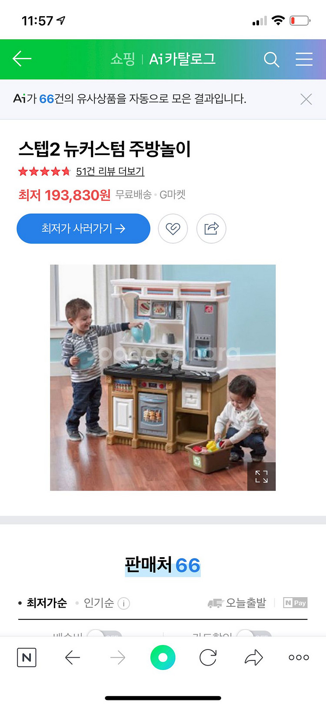
Task: Open browser share arrow
Action: 253,657
